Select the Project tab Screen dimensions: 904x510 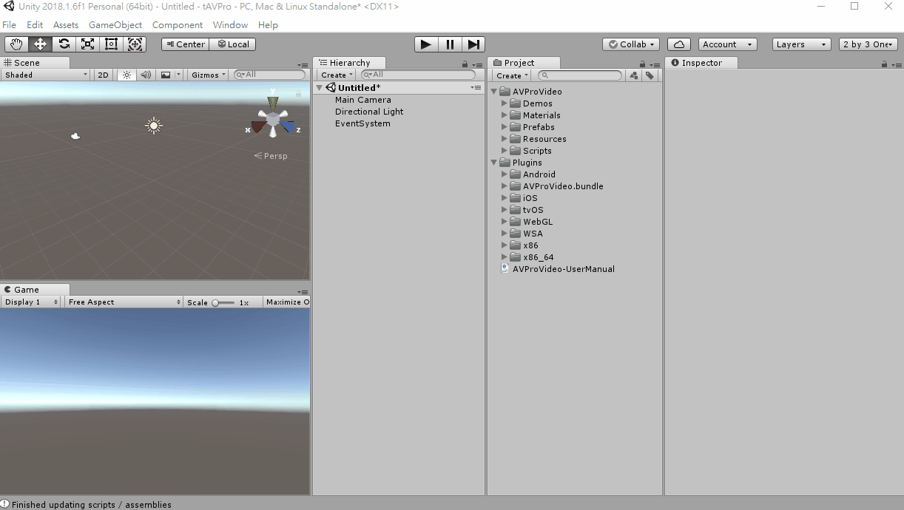(523, 63)
